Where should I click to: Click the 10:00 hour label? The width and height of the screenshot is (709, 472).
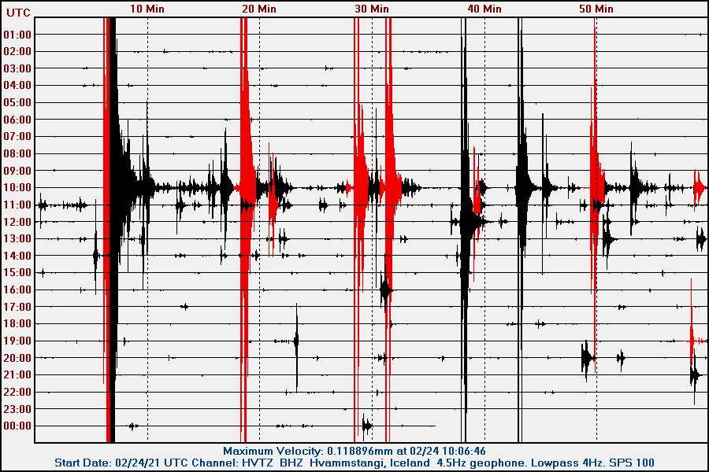(x=17, y=188)
